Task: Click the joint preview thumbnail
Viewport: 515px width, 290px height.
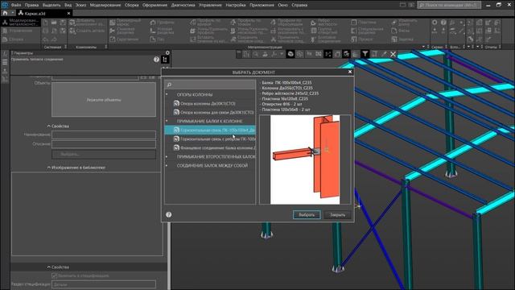Action: (x=305, y=159)
